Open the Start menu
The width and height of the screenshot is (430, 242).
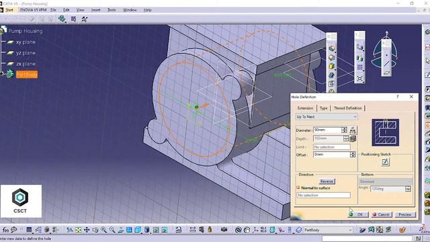tap(9, 10)
